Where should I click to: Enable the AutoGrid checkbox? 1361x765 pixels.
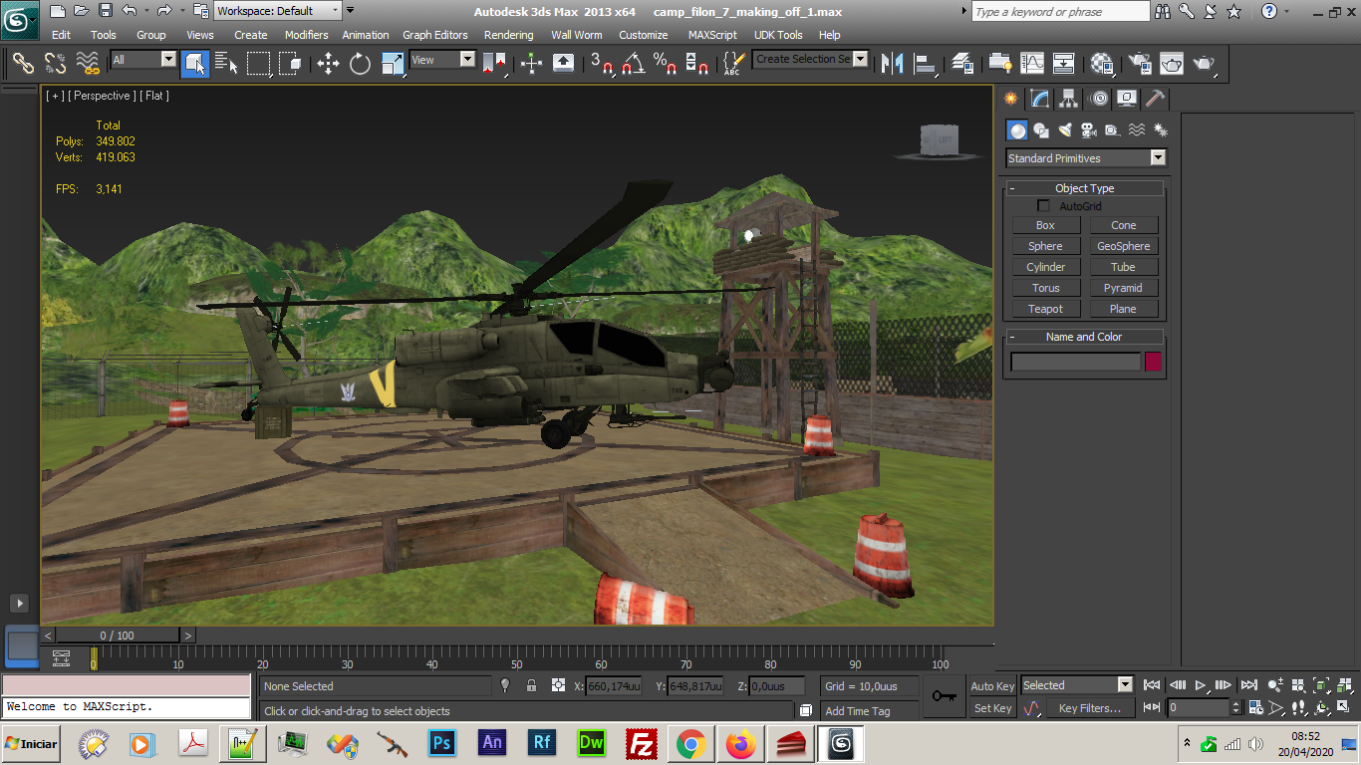tap(1043, 206)
